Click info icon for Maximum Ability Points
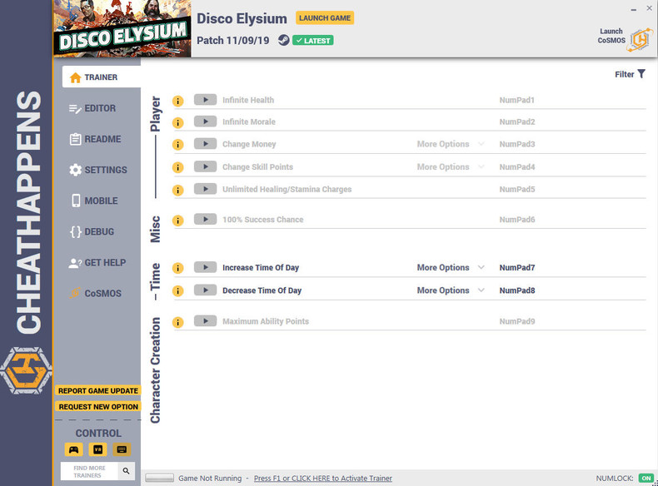The image size is (658, 486). point(178,322)
